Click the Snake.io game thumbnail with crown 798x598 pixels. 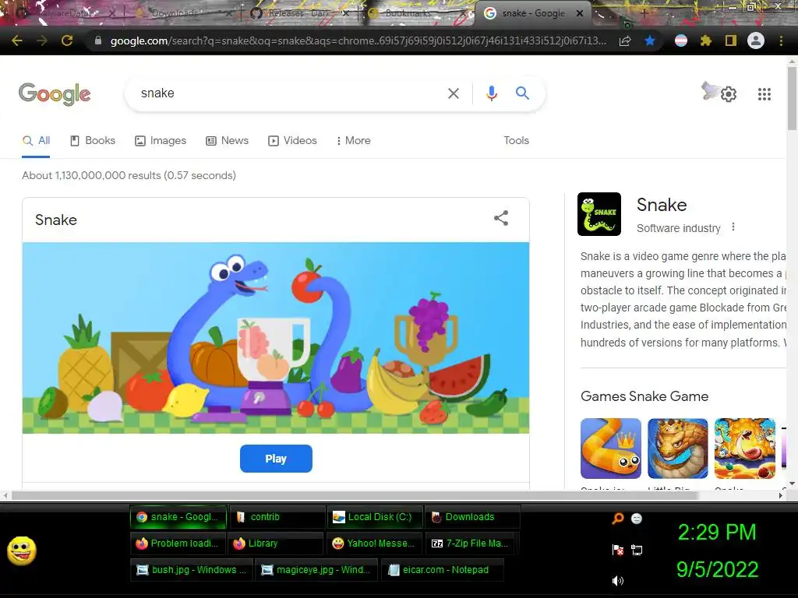click(x=611, y=448)
